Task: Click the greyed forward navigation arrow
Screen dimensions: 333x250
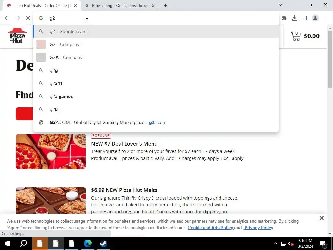Action: (18, 18)
